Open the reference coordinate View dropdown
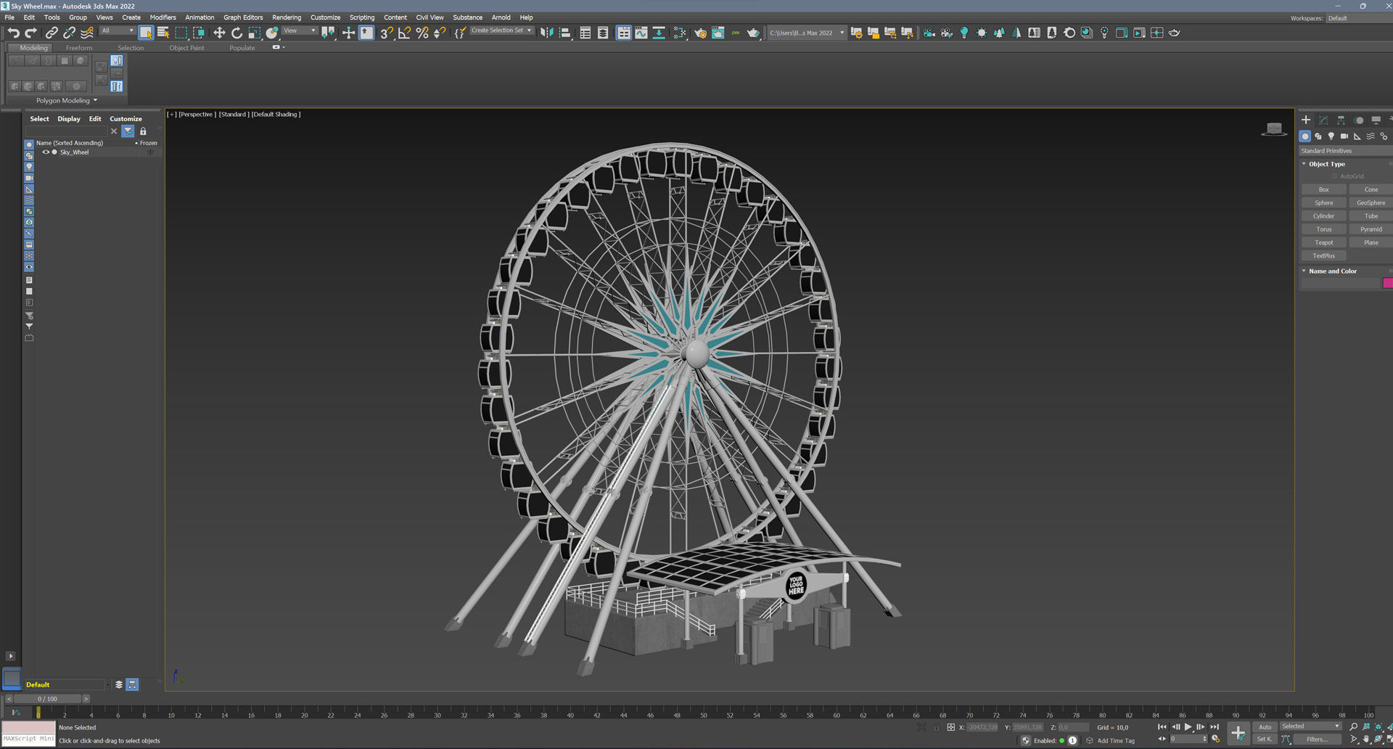The height and width of the screenshot is (749, 1393). coord(300,30)
